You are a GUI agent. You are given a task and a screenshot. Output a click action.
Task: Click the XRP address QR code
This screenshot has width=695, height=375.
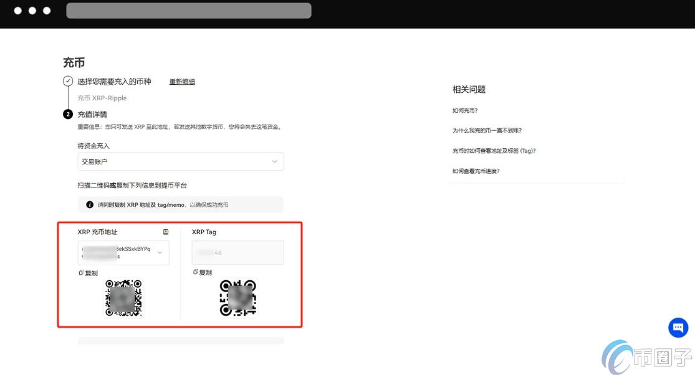tap(123, 298)
